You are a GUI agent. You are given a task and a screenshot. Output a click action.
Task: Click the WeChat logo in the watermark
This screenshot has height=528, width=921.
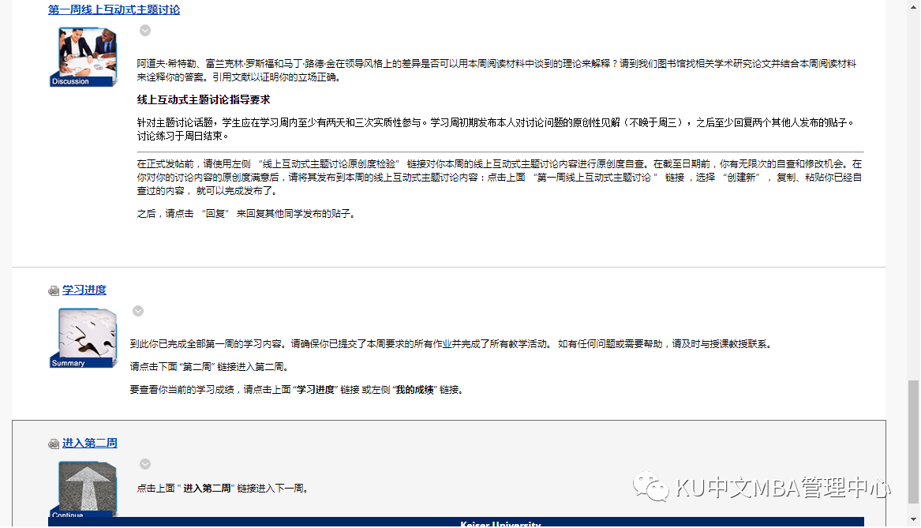(652, 487)
